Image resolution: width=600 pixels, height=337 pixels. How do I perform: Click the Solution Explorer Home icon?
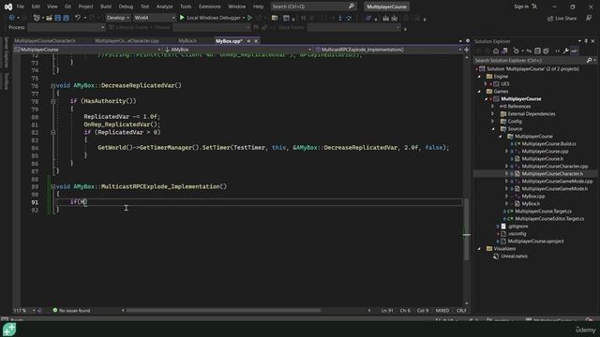(x=496, y=51)
